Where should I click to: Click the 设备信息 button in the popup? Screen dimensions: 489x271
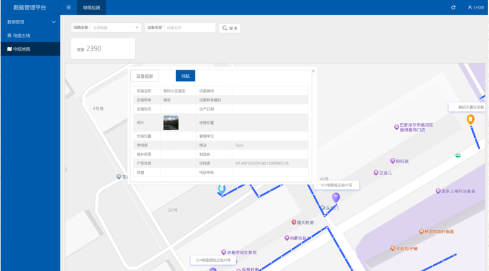pyautogui.click(x=144, y=76)
